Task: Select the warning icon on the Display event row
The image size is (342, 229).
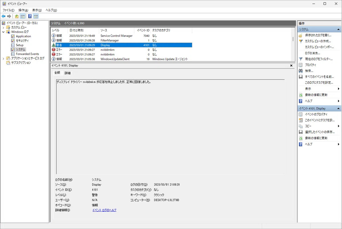Action: tap(54, 45)
